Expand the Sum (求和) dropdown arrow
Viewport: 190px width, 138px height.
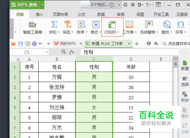click(59, 32)
